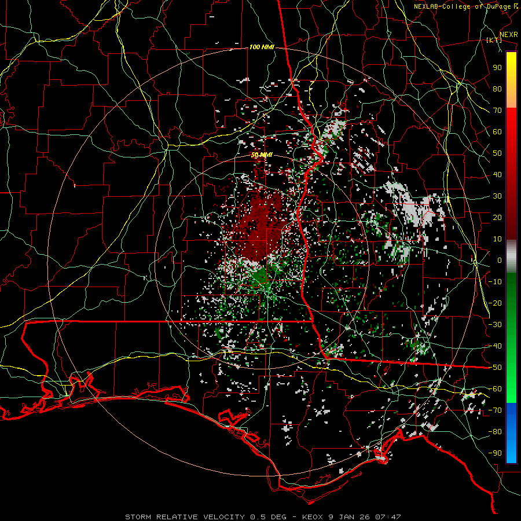Viewport: 521px width, 521px height.
Task: Click the 10 value on the velocity scale
Action: coord(497,239)
